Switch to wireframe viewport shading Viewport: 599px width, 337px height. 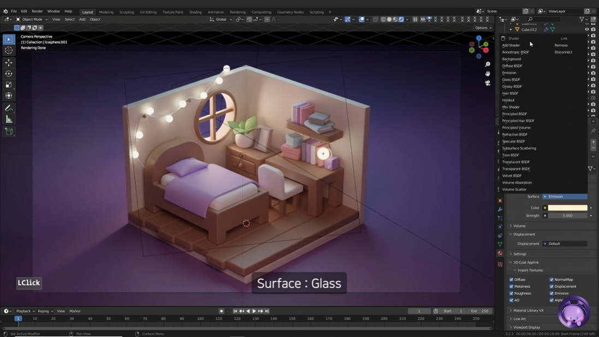383,19
